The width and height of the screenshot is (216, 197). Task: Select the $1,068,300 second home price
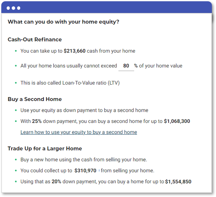[177, 121]
